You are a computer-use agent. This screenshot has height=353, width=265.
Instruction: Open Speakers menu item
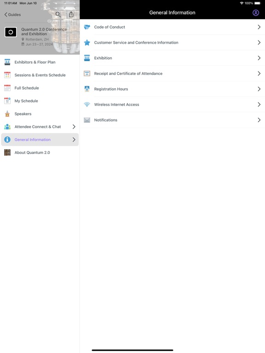point(40,114)
